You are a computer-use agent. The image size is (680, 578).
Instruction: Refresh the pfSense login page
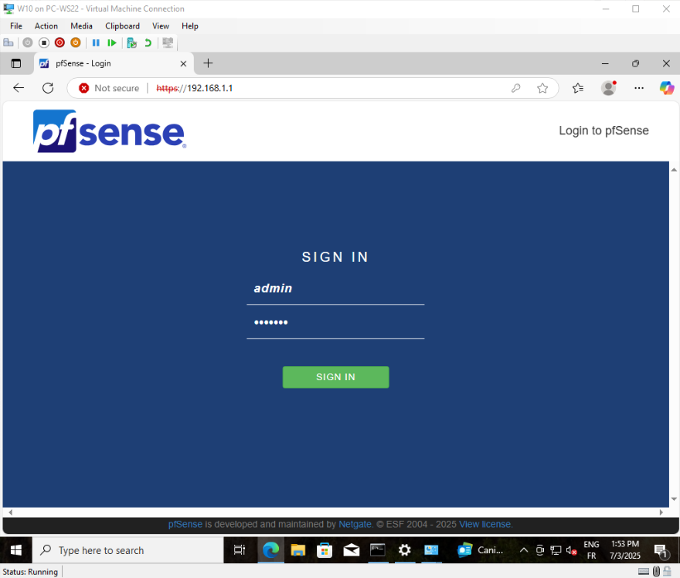(48, 88)
